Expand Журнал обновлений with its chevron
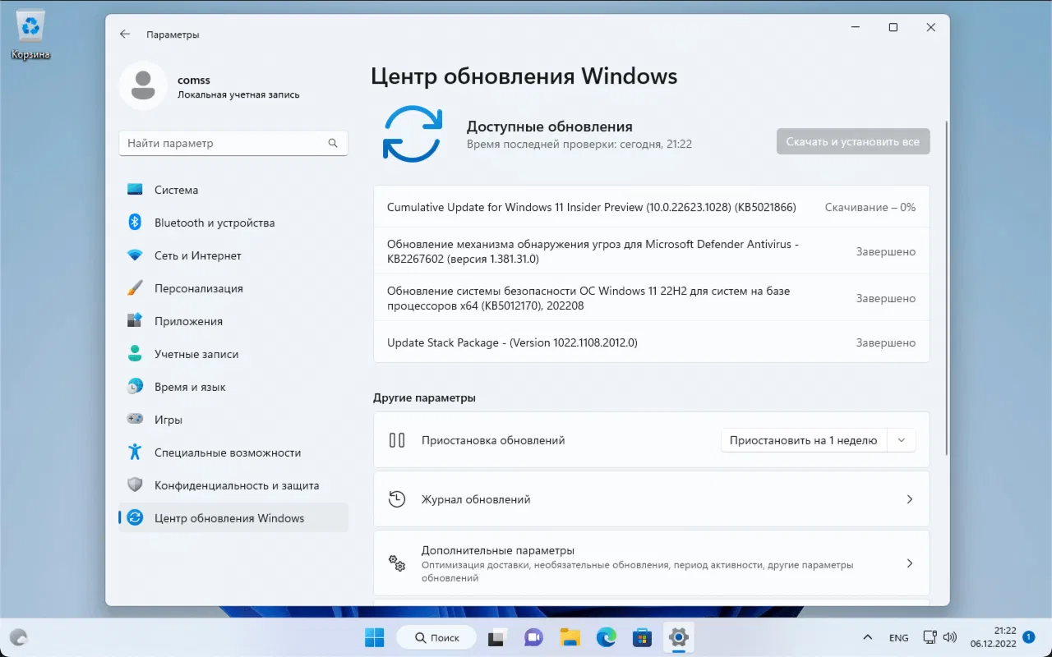Screen dimensions: 1052x657 coord(910,499)
